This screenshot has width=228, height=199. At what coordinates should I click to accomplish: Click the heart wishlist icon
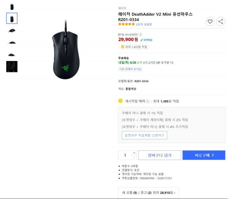coord(210,22)
